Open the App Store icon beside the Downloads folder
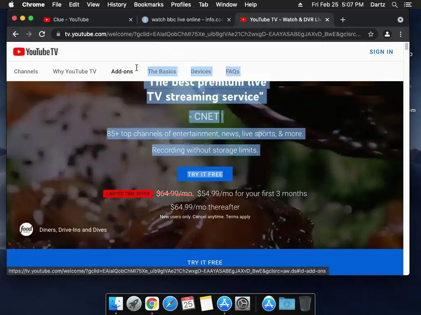 269,304
